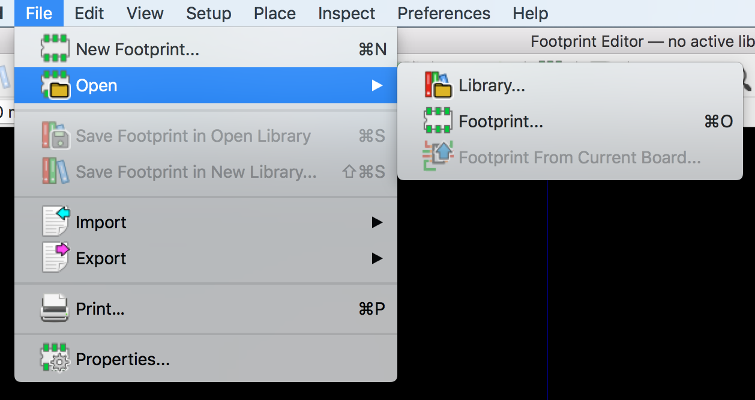The width and height of the screenshot is (755, 400).
Task: Open the Inspect menu
Action: [346, 13]
